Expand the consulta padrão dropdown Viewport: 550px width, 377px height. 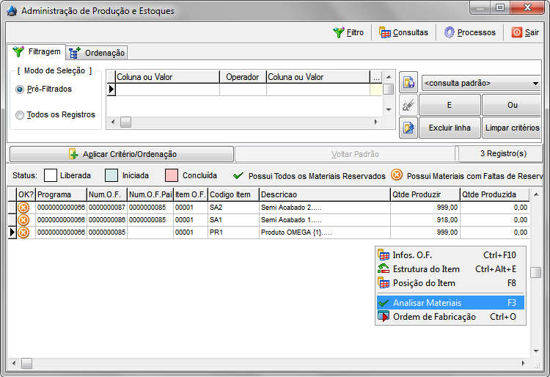pos(535,84)
